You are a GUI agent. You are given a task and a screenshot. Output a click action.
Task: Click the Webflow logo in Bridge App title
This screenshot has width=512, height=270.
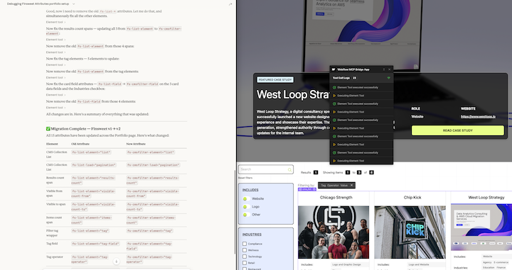(x=334, y=69)
